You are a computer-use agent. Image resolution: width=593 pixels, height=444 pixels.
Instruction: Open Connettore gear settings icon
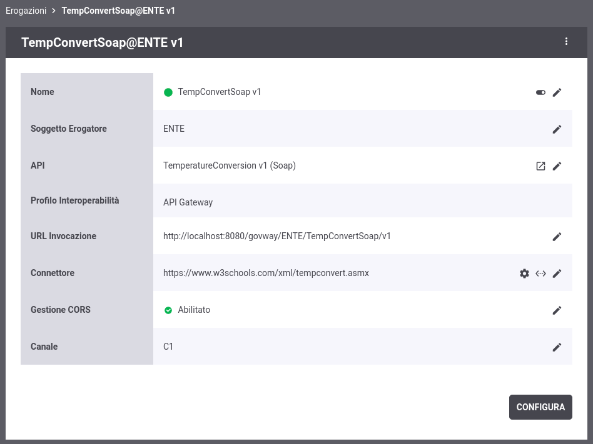coord(524,274)
